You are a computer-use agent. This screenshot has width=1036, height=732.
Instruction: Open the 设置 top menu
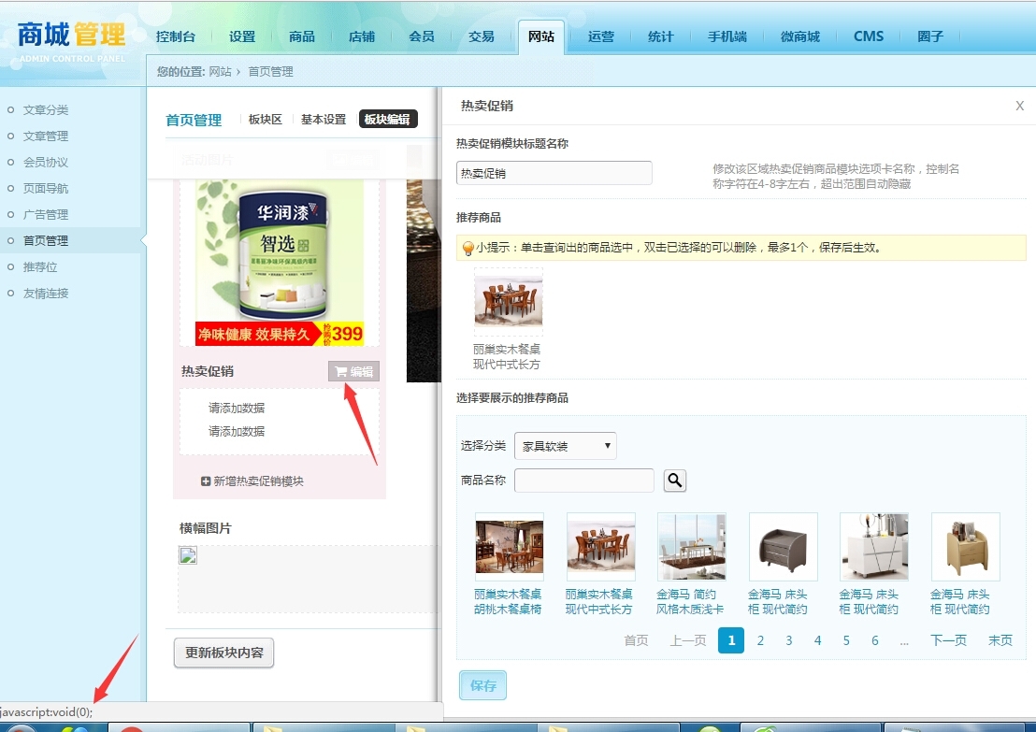(242, 37)
